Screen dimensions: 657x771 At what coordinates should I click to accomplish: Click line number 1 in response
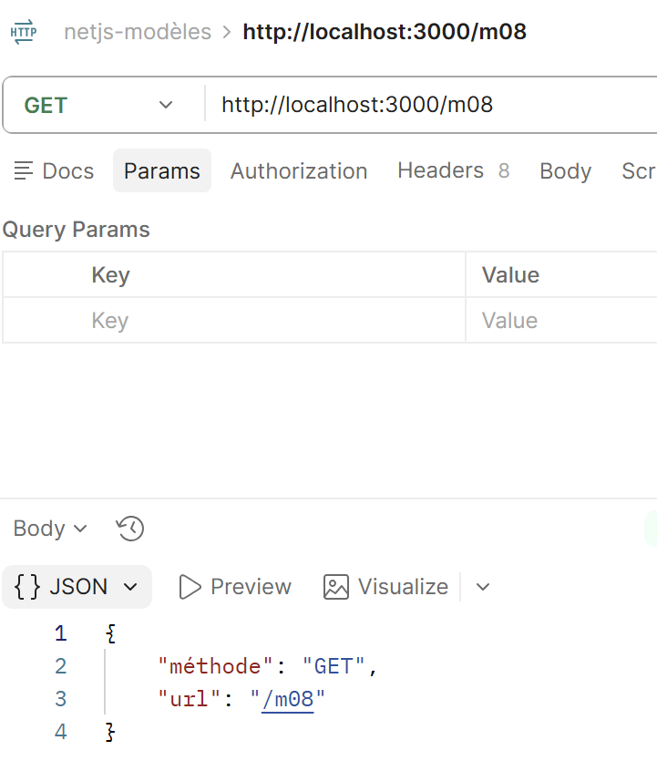(60, 633)
